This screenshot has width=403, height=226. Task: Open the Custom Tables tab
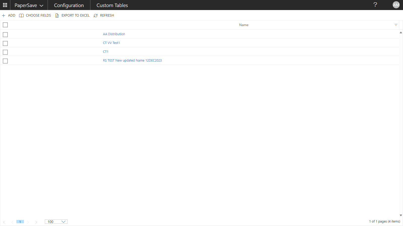tap(112, 5)
